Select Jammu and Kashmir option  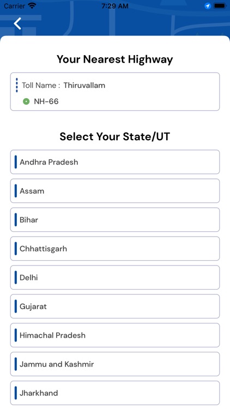[x=115, y=364]
